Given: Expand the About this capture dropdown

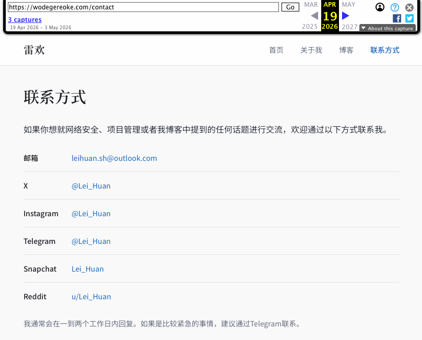Looking at the screenshot, I should (x=388, y=28).
